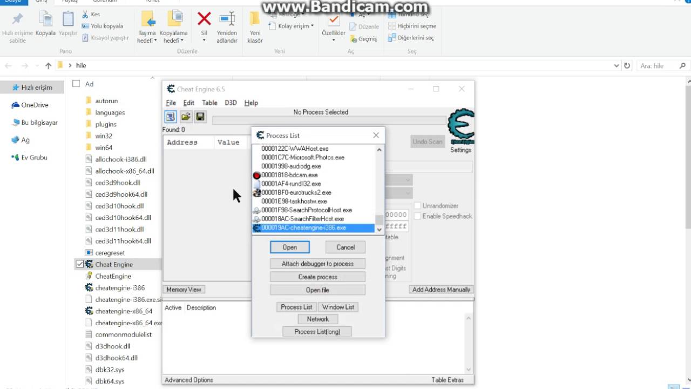Open the Edit menu in Cheat Engine
The height and width of the screenshot is (389, 691).
coord(188,103)
